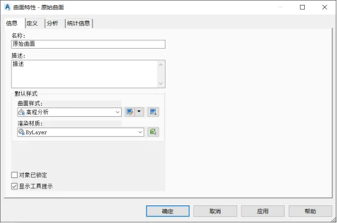The width and height of the screenshot is (337, 223).
Task: Switch to the 信息 tab
Action: point(14,23)
